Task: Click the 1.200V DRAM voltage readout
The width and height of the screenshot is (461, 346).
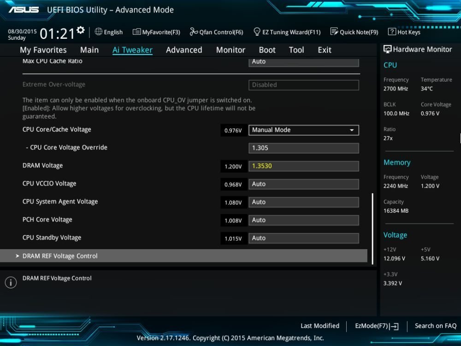Action: click(233, 167)
